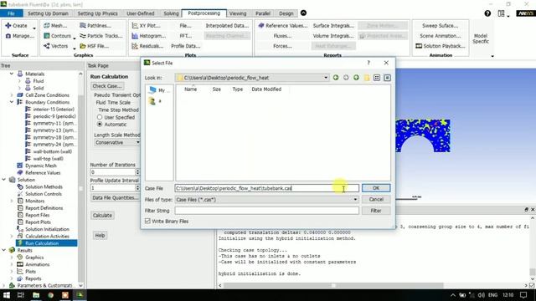
Task: Expand Cell Zone Conditions tree node
Action: point(12,94)
